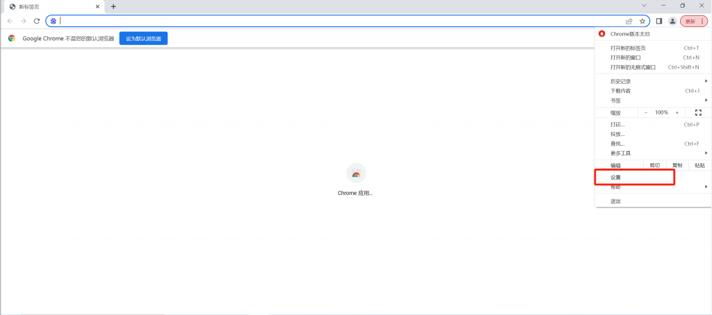Image resolution: width=712 pixels, height=315 pixels.
Task: Open the side panel icon
Action: point(659,22)
